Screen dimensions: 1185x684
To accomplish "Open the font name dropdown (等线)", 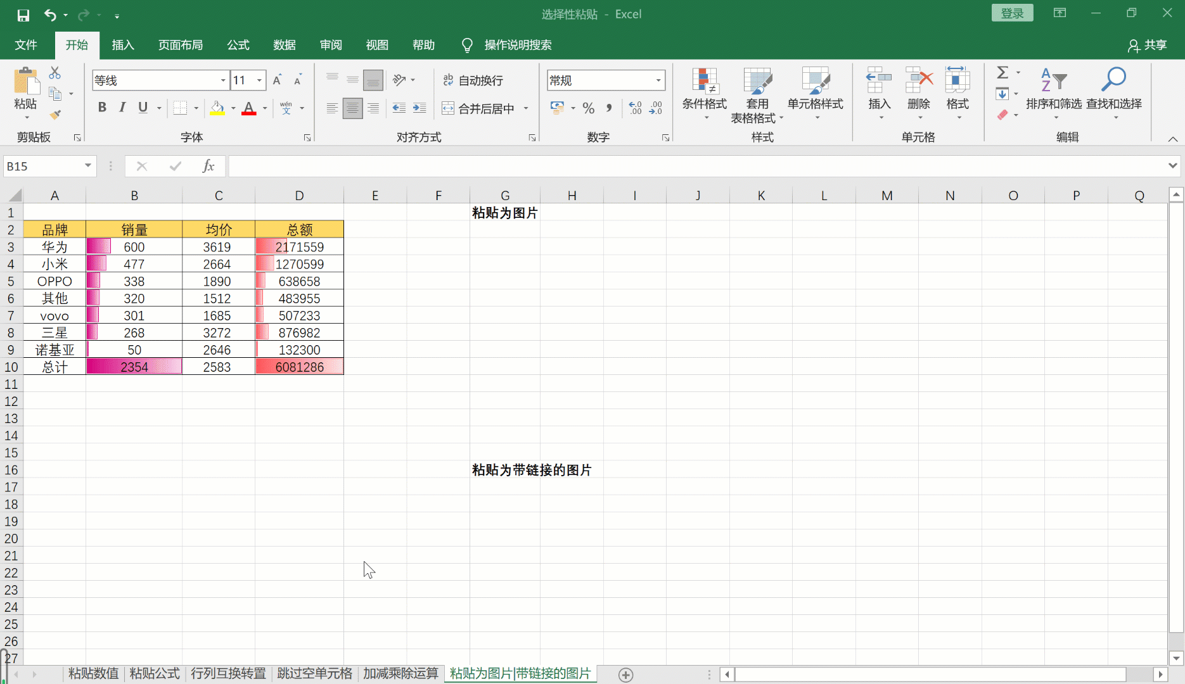I will click(223, 80).
